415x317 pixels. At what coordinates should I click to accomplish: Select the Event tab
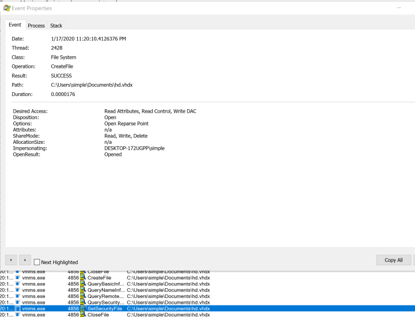tap(15, 25)
